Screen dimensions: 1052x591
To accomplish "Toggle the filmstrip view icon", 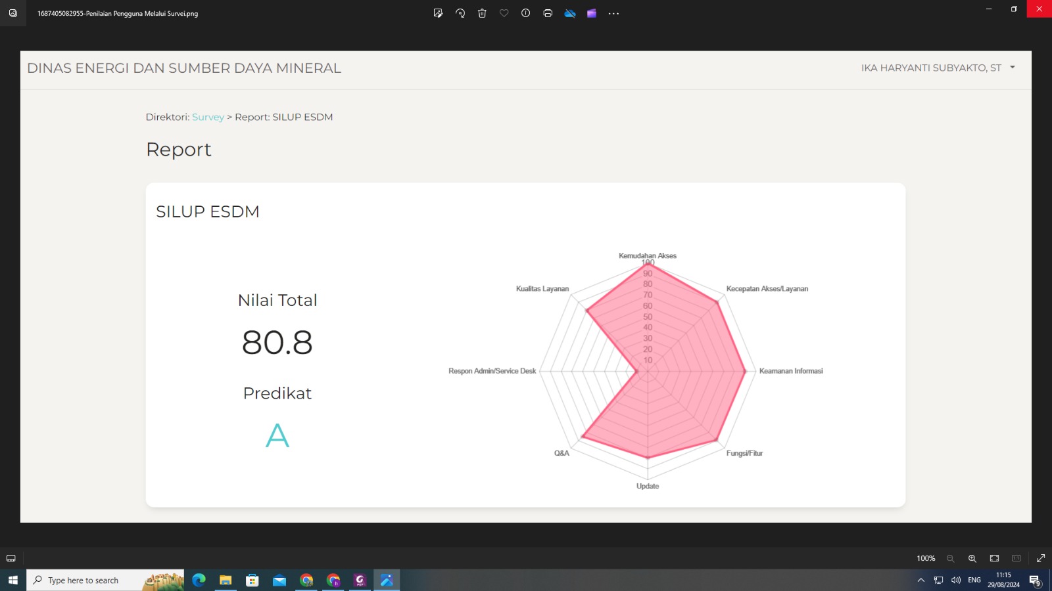I will (x=11, y=558).
